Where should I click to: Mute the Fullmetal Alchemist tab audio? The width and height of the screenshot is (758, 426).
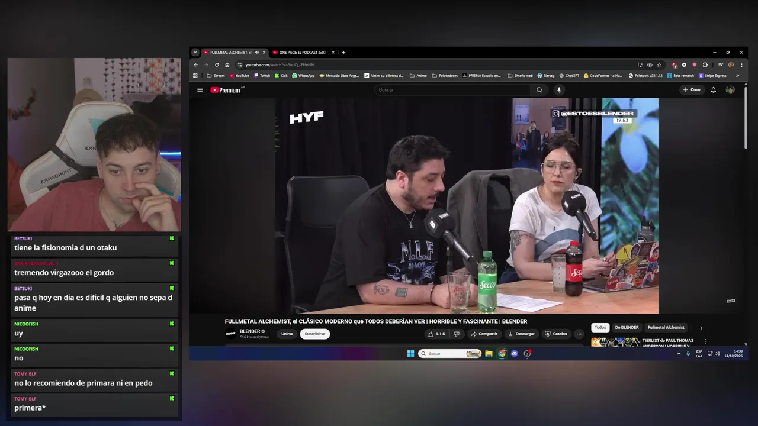point(256,53)
